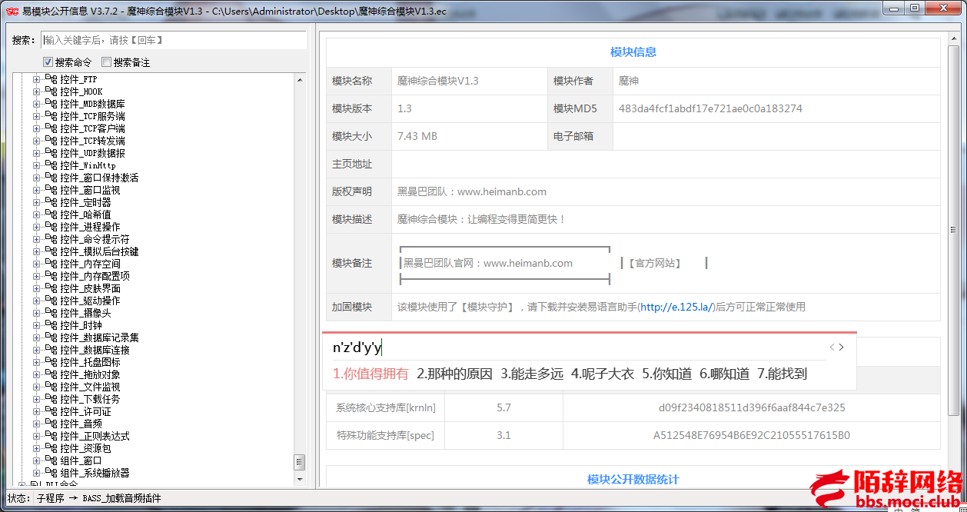This screenshot has width=967, height=512.
Task: Expand the 控件_下载任务 node
Action: point(36,399)
